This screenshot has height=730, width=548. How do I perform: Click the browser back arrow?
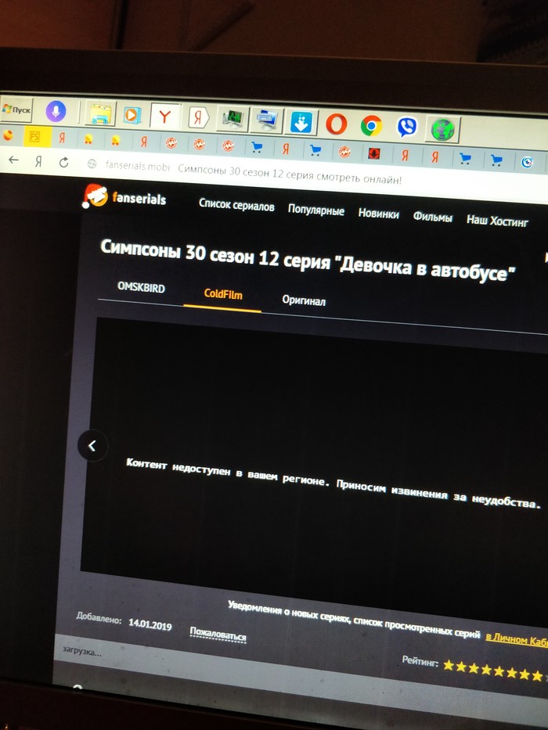point(14,160)
